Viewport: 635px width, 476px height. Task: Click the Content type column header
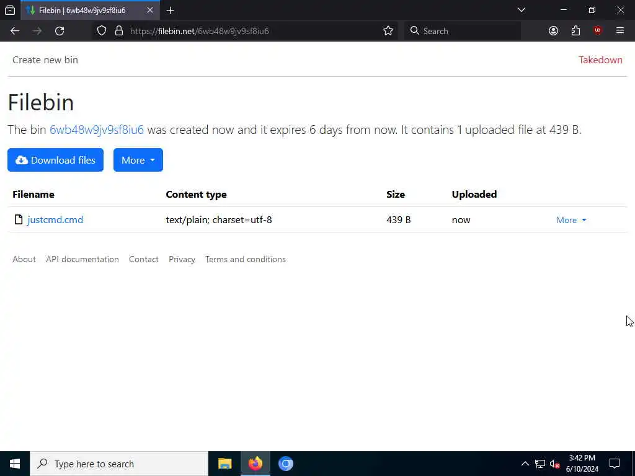[196, 194]
